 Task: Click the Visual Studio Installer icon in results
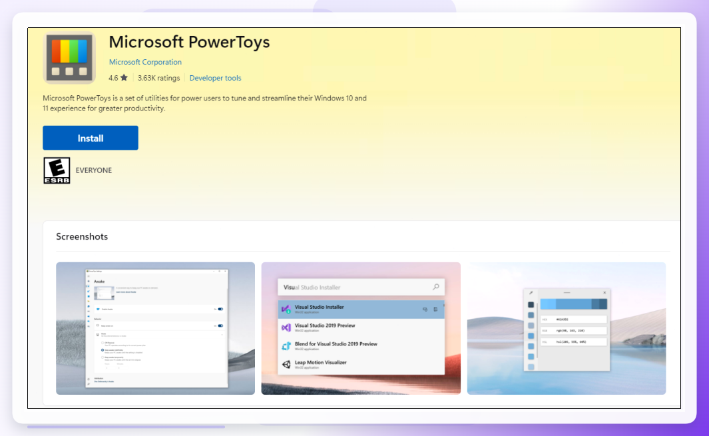pos(286,310)
